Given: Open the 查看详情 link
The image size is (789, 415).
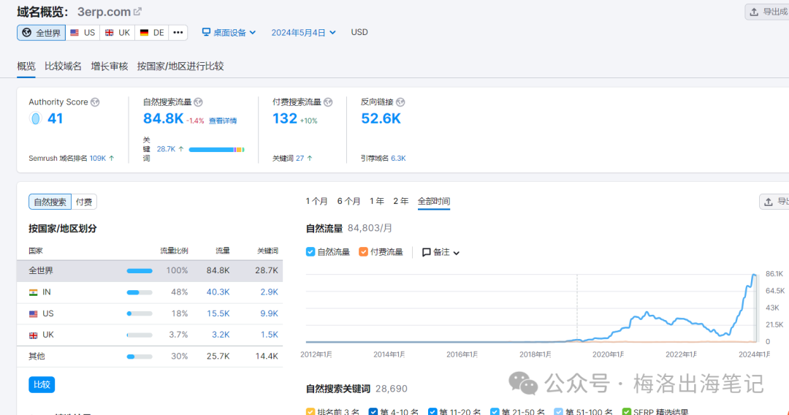Looking at the screenshot, I should click(223, 121).
